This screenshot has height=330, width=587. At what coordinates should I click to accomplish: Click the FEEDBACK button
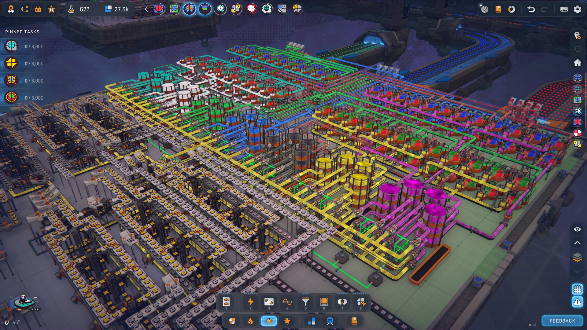click(x=562, y=321)
